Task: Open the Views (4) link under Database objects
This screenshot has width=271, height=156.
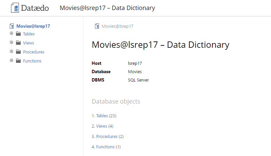Action: (x=102, y=126)
